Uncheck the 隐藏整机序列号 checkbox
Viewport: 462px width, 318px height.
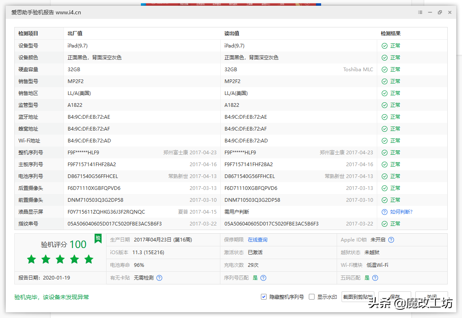click(x=263, y=297)
